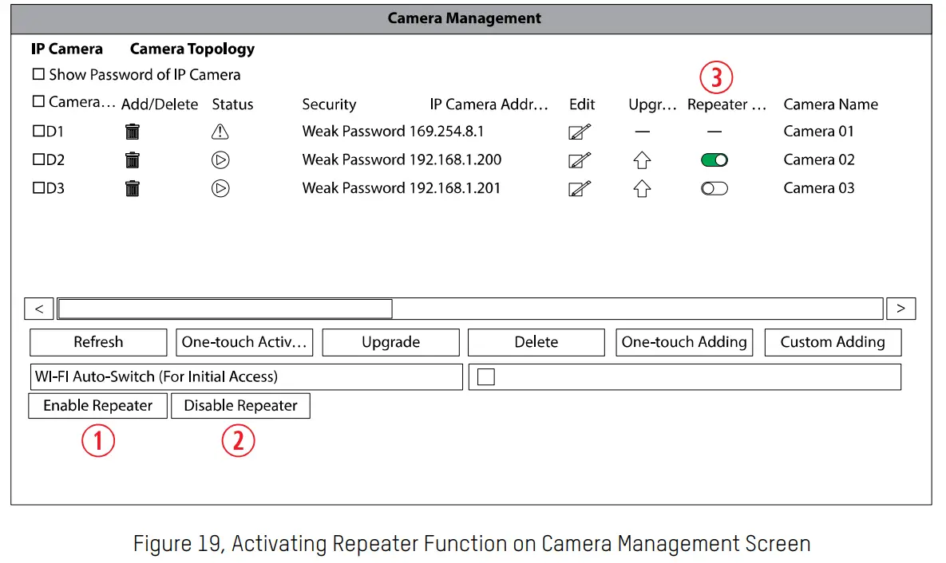This screenshot has height=563, width=946.
Task: Click the warning status icon for camera D1
Action: click(x=220, y=131)
